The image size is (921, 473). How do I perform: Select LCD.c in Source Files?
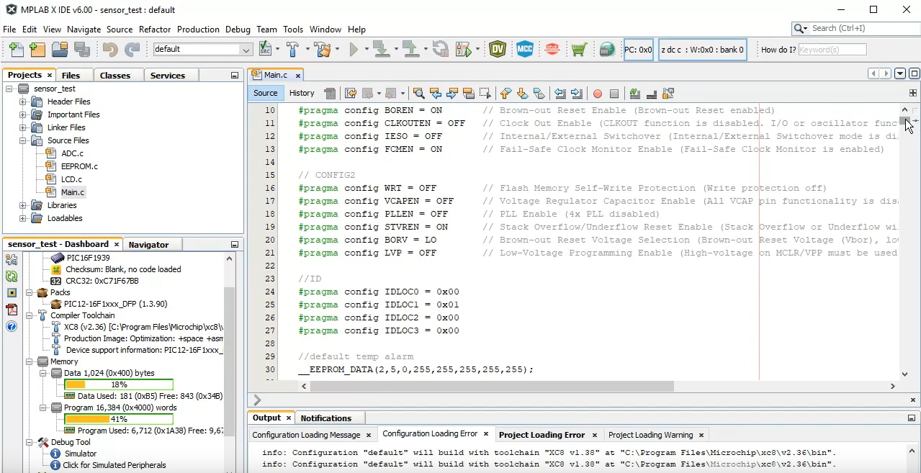click(x=71, y=179)
